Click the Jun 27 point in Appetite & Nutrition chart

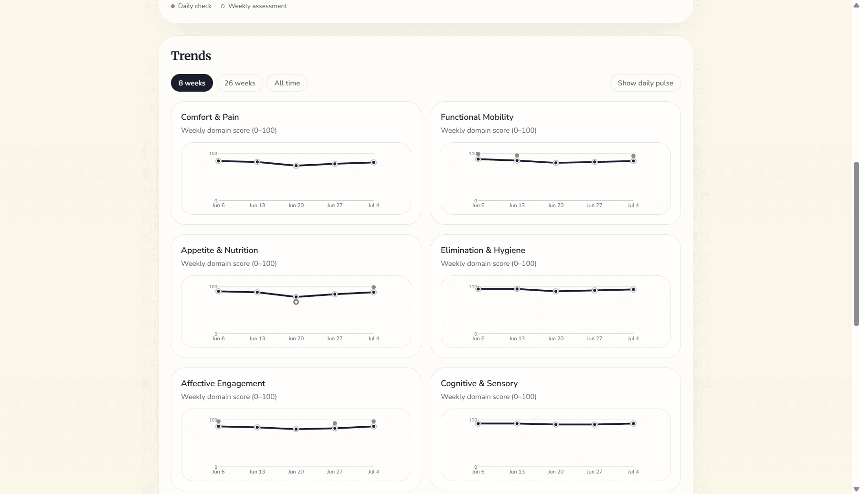click(x=335, y=294)
